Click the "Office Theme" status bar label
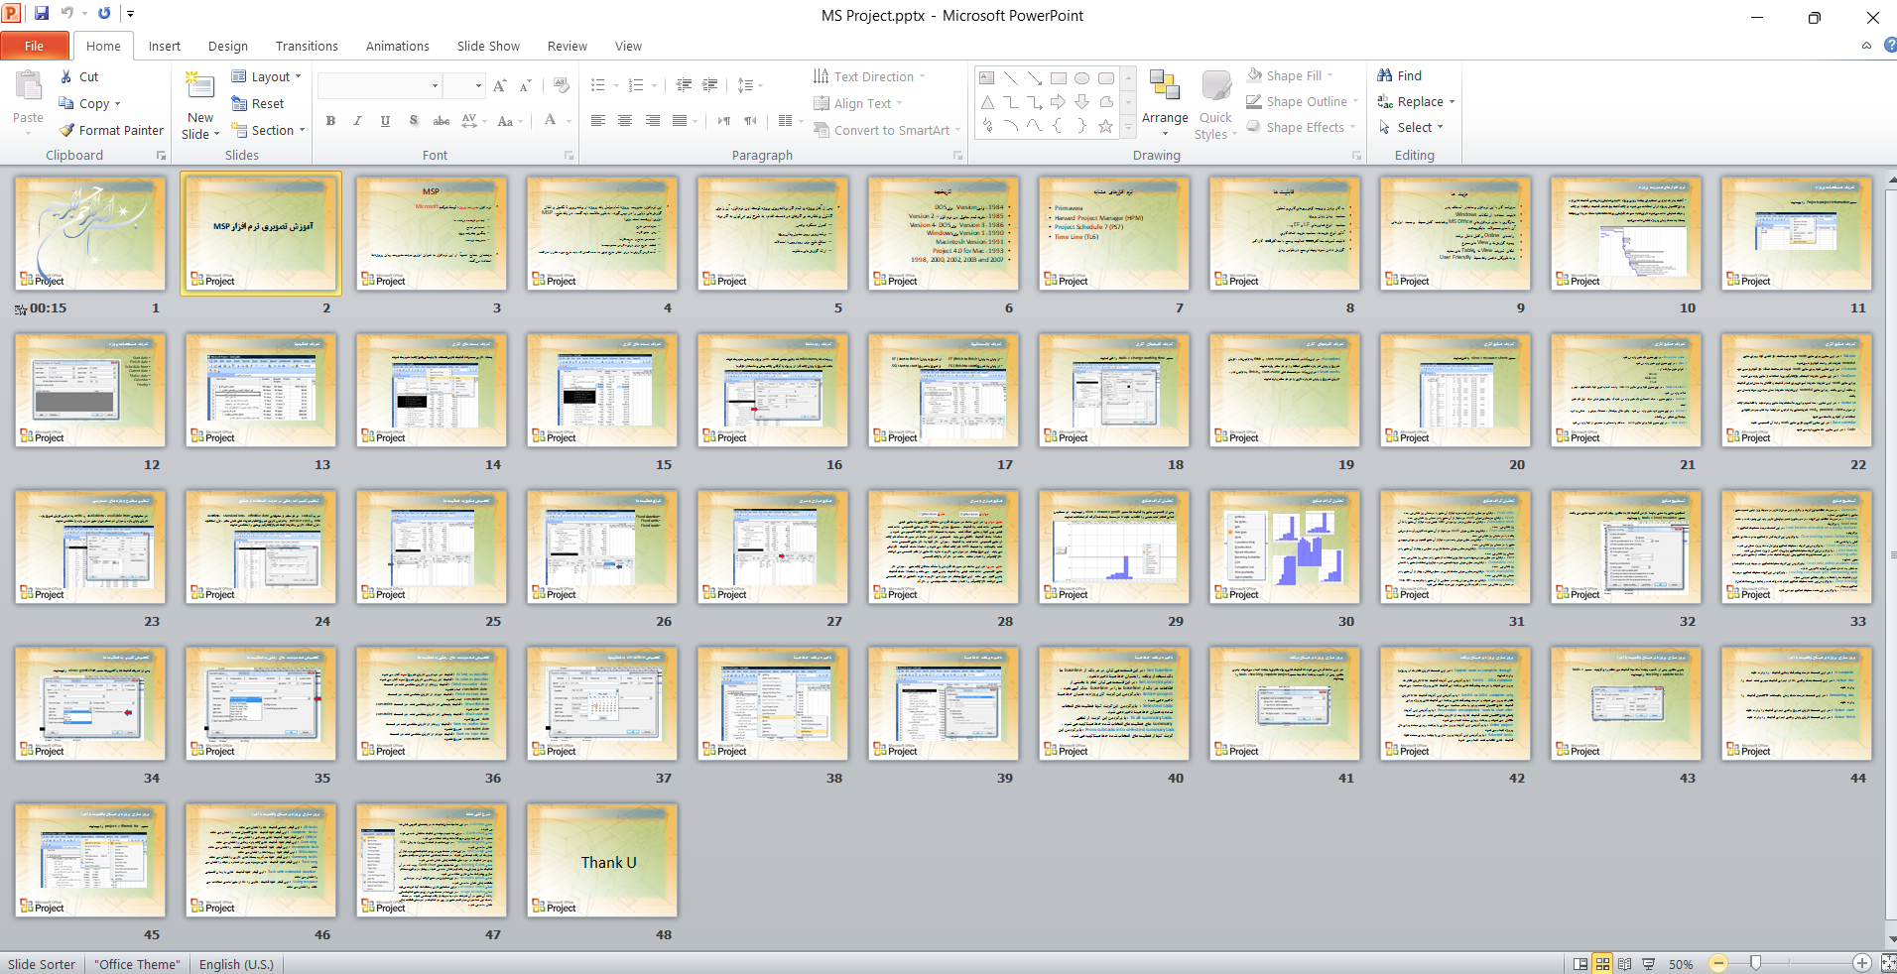This screenshot has width=1897, height=974. [x=138, y=964]
